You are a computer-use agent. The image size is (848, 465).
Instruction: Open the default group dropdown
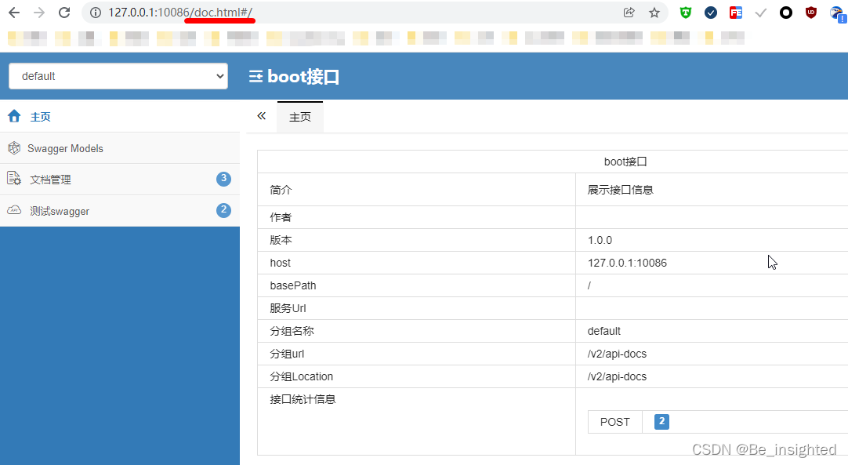118,76
